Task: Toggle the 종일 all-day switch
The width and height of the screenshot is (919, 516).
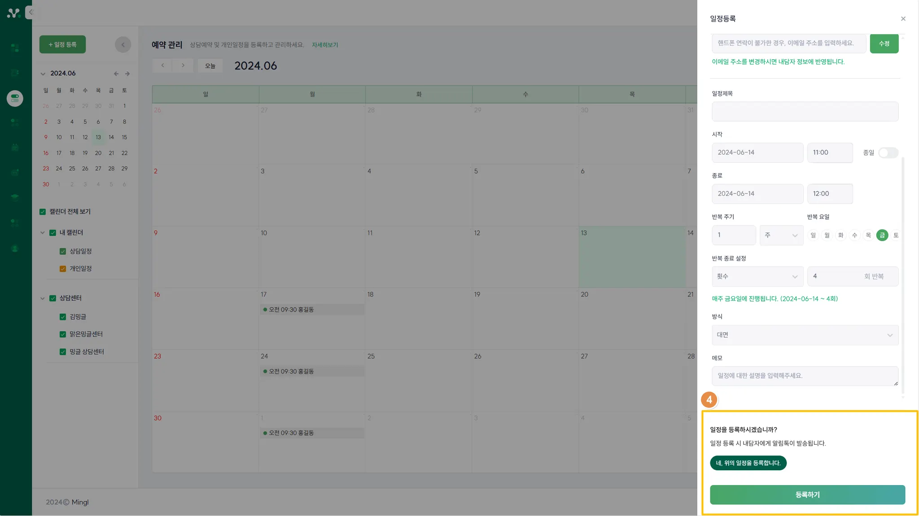Action: [x=888, y=153]
